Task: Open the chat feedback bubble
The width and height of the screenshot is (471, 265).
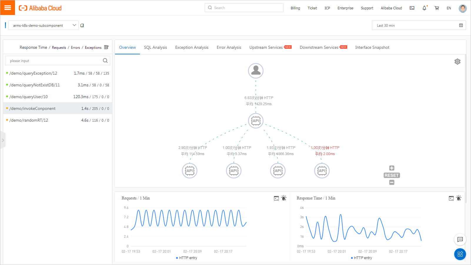Action: 460,239
